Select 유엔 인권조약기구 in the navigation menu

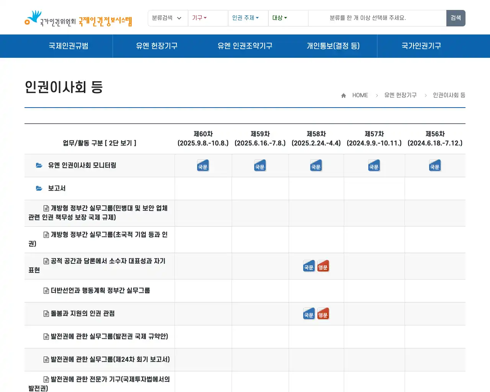pos(245,46)
